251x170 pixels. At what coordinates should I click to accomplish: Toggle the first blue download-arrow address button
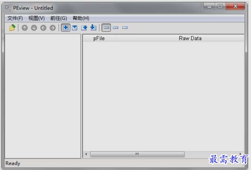(x=65, y=28)
